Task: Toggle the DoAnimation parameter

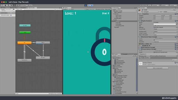Action: click(11, 13)
